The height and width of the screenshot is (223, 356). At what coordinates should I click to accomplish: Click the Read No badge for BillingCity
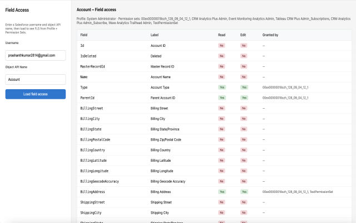tap(221, 119)
